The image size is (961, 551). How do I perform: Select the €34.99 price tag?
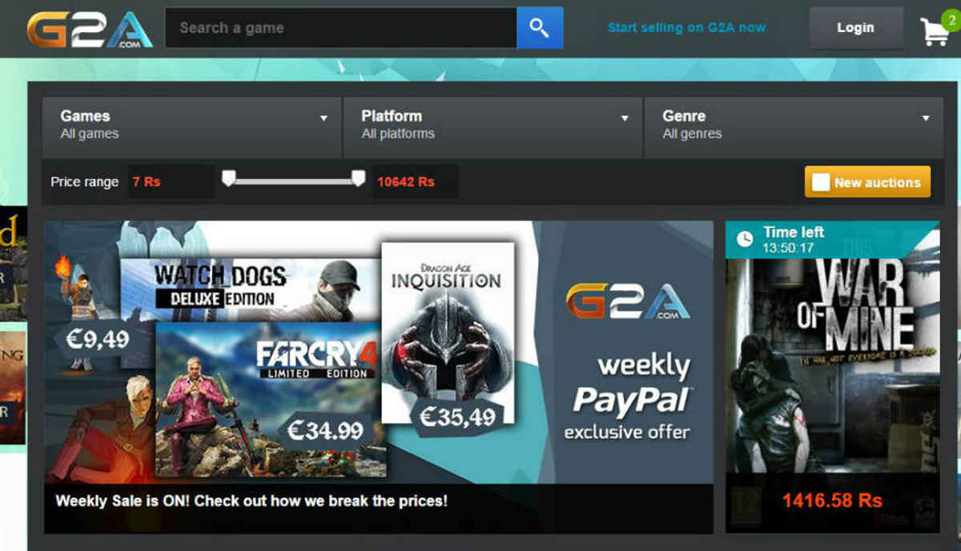tap(324, 431)
